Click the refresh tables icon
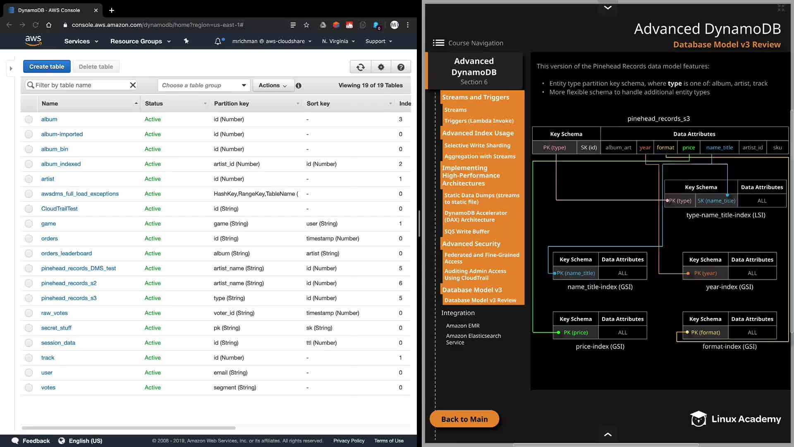This screenshot has width=794, height=447. click(361, 67)
